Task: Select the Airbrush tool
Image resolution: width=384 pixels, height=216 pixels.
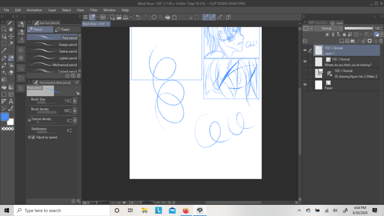Action: click(x=11, y=65)
